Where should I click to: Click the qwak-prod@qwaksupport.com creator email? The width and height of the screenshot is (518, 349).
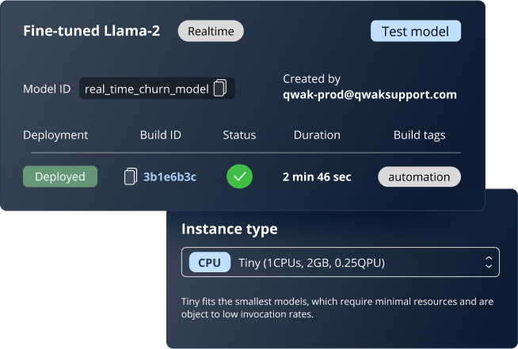point(370,95)
